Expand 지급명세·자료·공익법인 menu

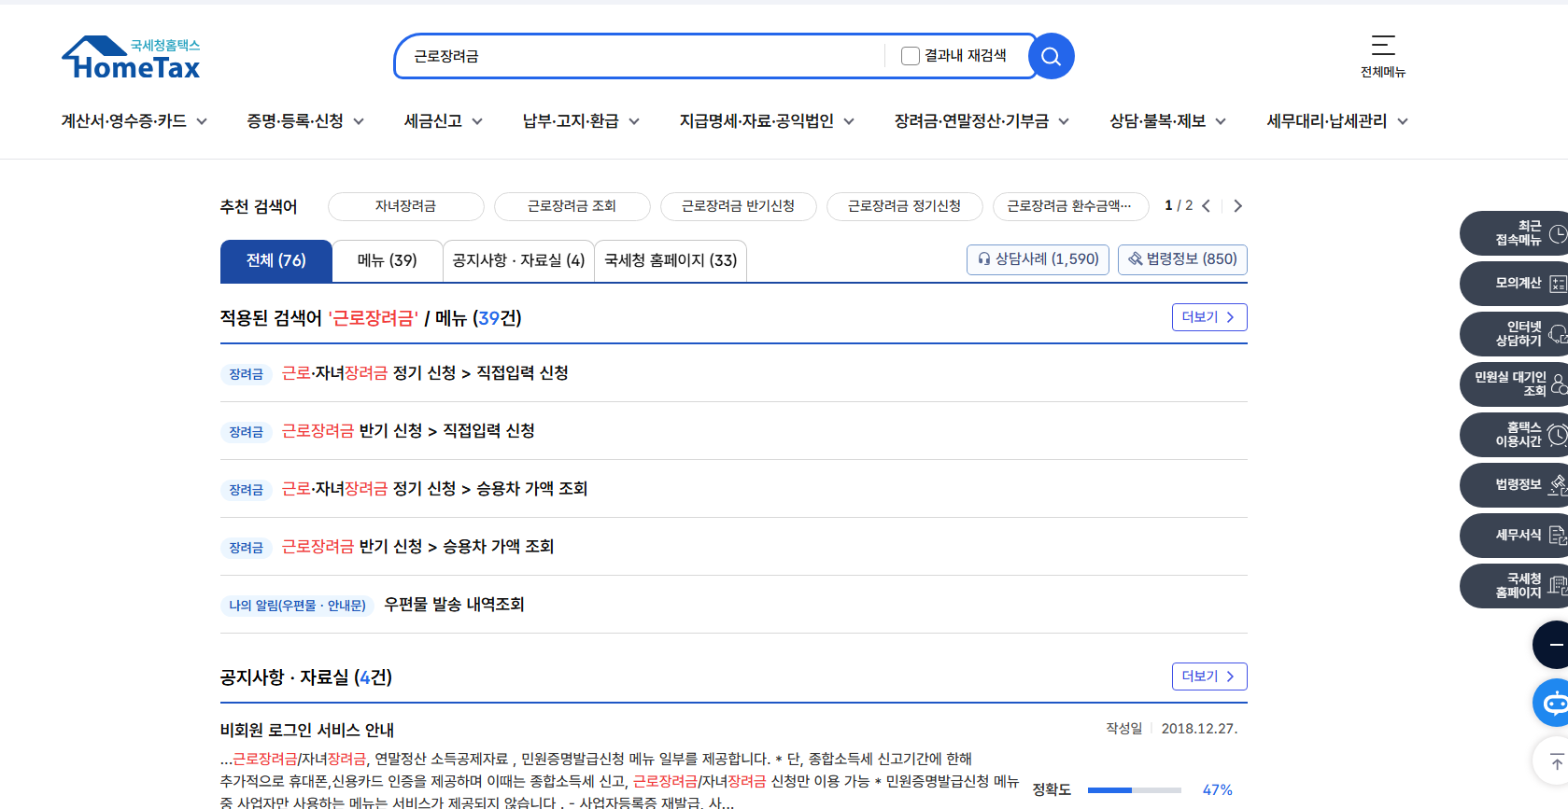tap(767, 121)
